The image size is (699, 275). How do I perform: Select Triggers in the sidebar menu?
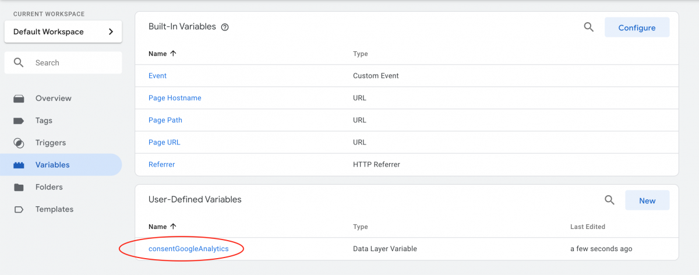(50, 143)
